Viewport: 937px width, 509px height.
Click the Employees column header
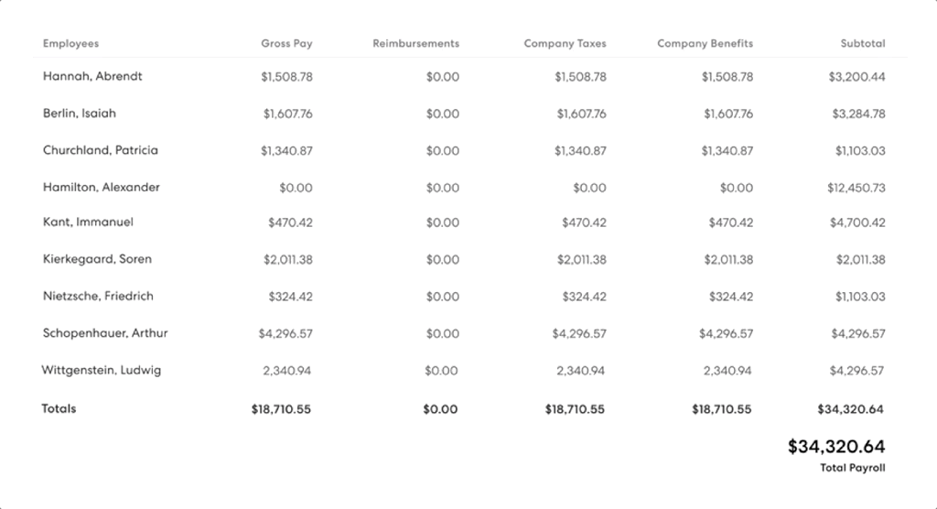click(70, 43)
